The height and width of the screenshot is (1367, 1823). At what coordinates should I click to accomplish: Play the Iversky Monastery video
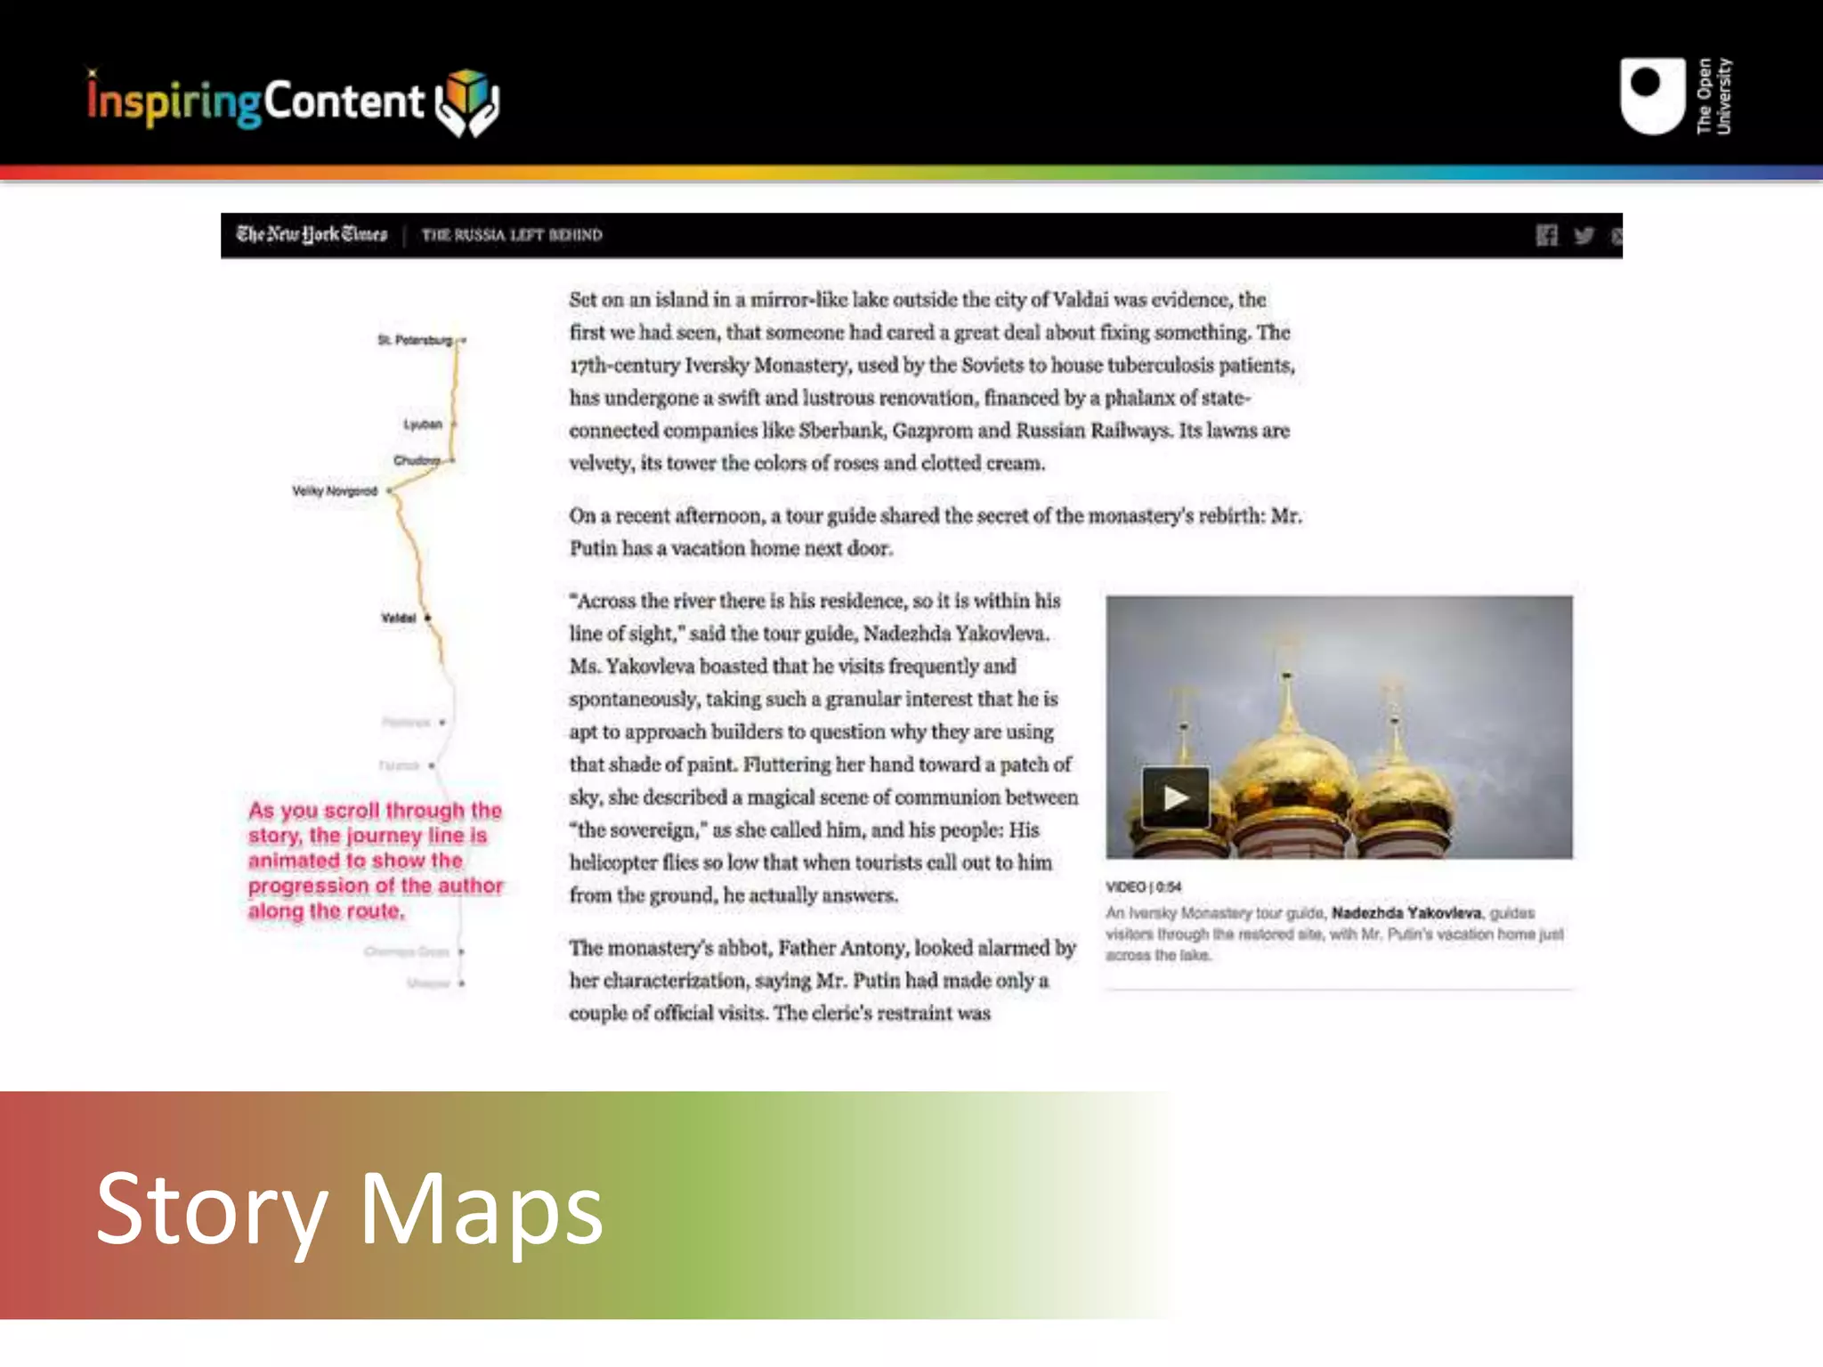tap(1175, 797)
